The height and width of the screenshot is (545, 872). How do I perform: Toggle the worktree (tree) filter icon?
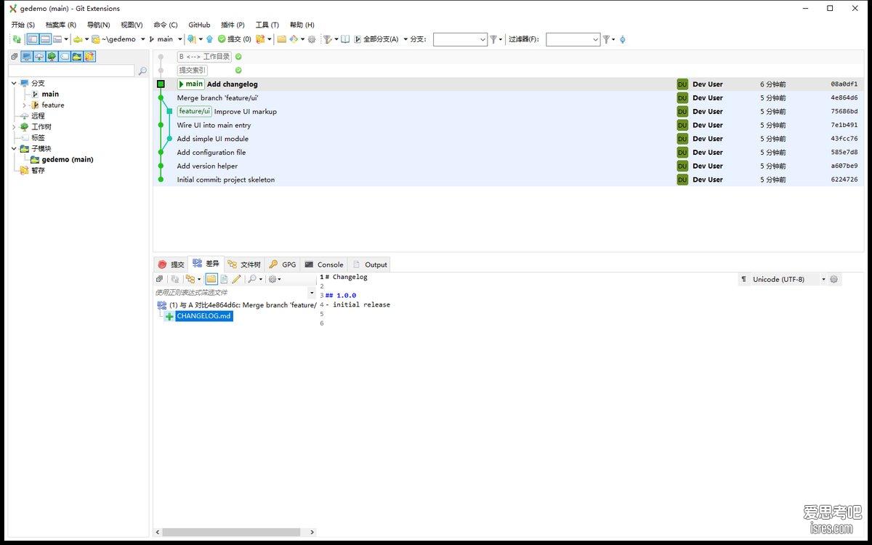tap(52, 57)
